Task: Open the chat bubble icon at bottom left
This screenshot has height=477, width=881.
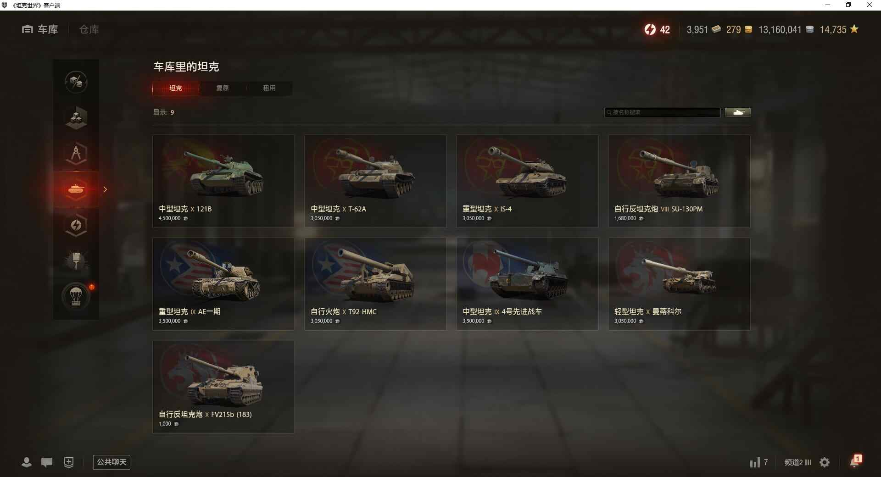Action: (x=47, y=462)
